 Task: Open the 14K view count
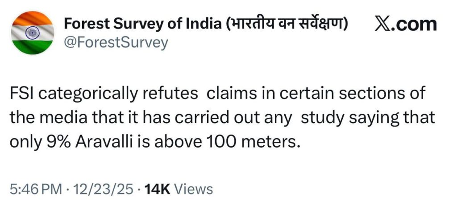pyautogui.click(x=158, y=189)
